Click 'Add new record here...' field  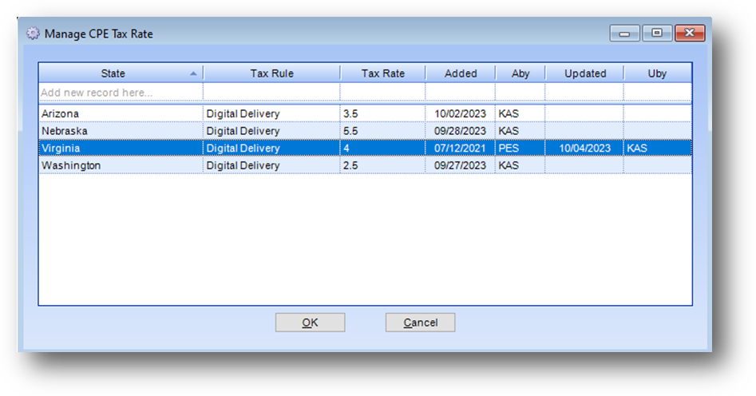(x=121, y=92)
